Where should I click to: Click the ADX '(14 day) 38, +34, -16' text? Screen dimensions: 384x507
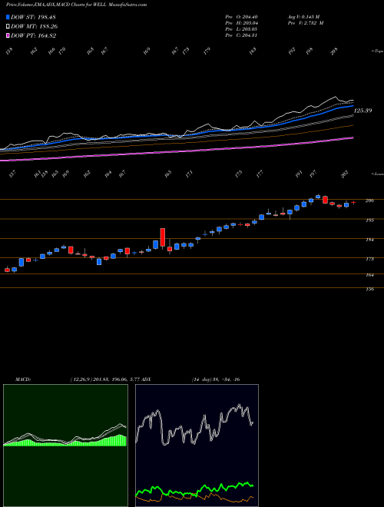[216, 379]
